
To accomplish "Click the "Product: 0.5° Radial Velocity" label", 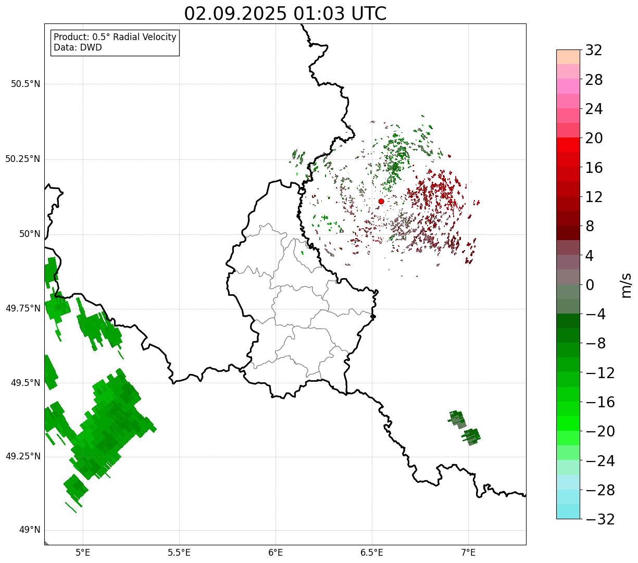I will click(115, 37).
